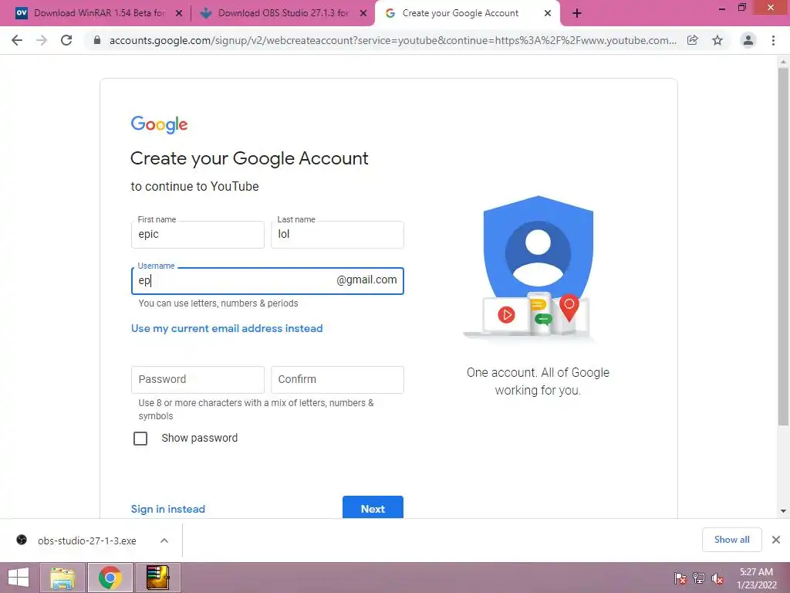Screen dimensions: 790x593
Task: Click the Chrome taskbar icon
Action: (110, 578)
